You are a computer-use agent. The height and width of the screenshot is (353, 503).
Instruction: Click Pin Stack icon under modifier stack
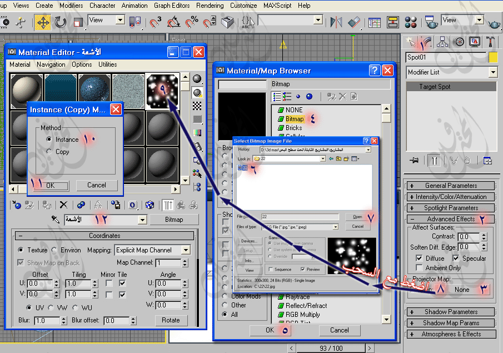click(414, 161)
